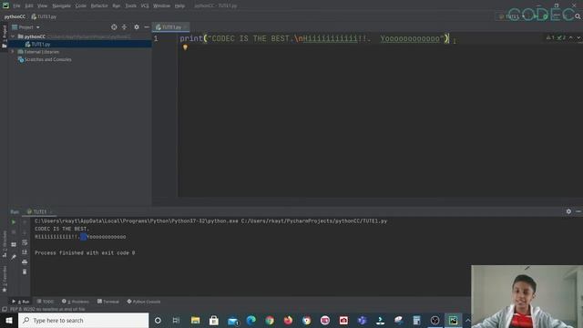Open the Window menu
This screenshot has height=328, width=583.
162,6
